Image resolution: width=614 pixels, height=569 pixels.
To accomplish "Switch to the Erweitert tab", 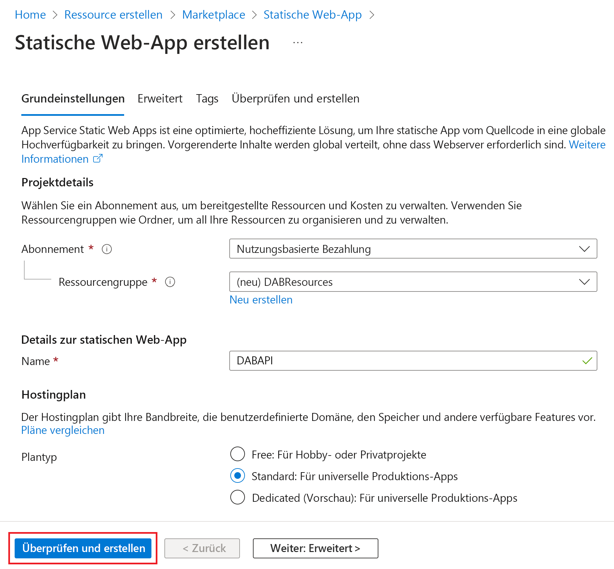I will 160,99.
